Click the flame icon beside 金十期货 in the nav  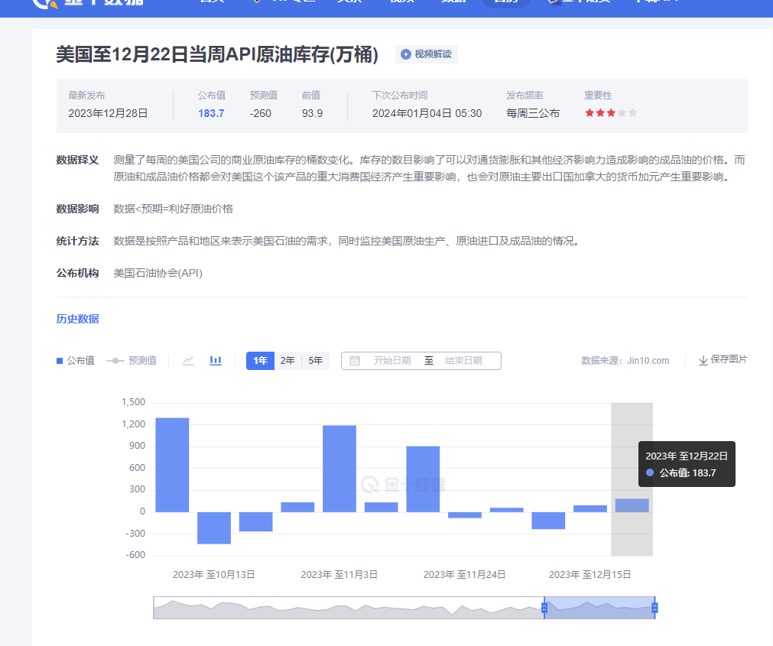(x=554, y=2)
